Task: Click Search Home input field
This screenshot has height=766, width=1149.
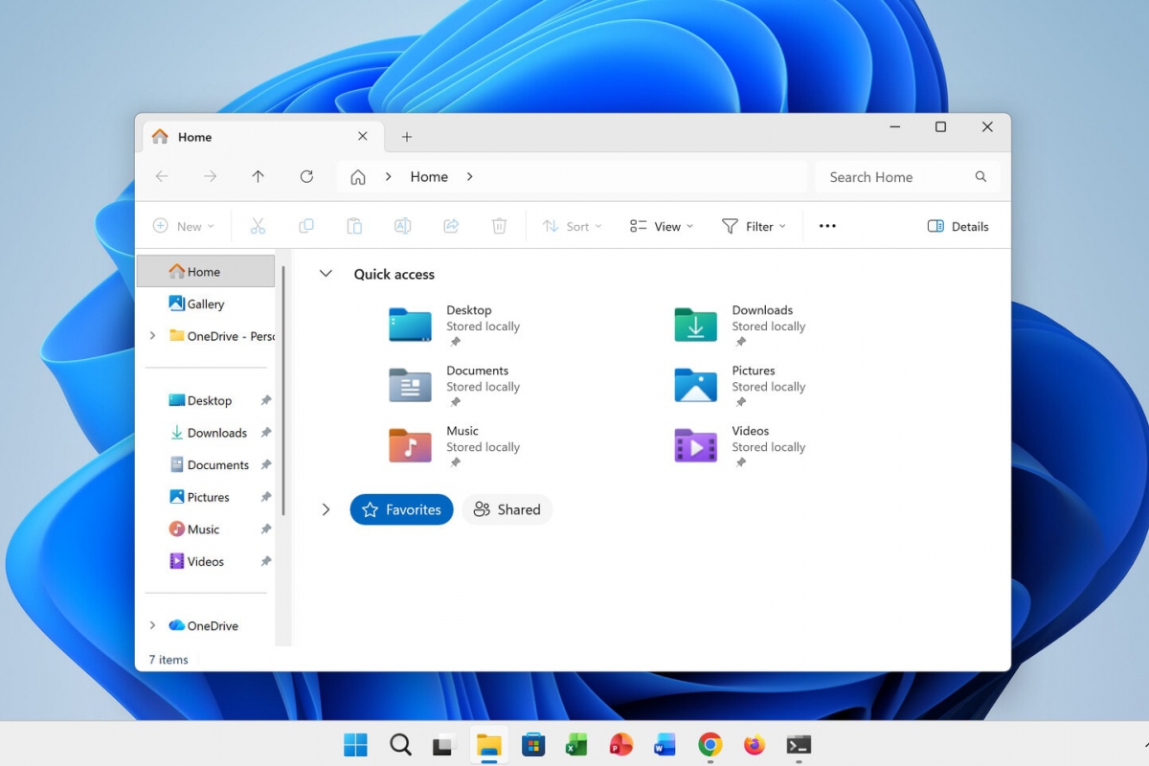Action: point(908,176)
